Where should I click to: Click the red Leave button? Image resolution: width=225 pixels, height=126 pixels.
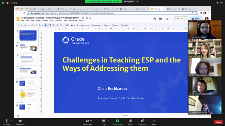coord(219,122)
